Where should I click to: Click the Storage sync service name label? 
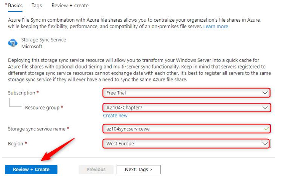pos(37,129)
